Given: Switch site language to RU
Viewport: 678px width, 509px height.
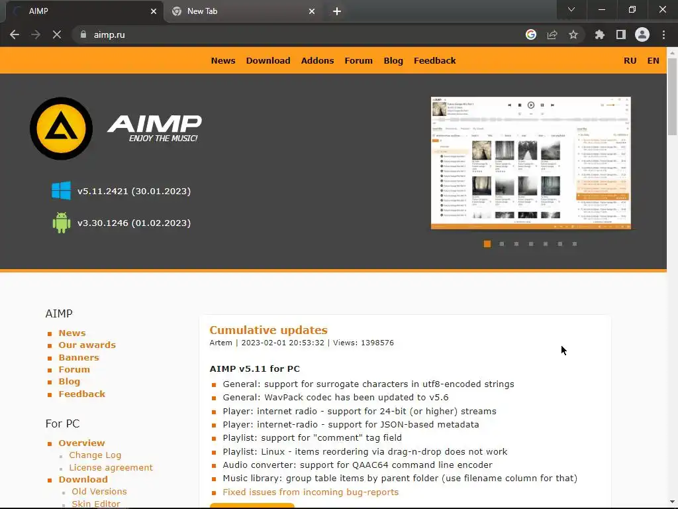Looking at the screenshot, I should 630,60.
